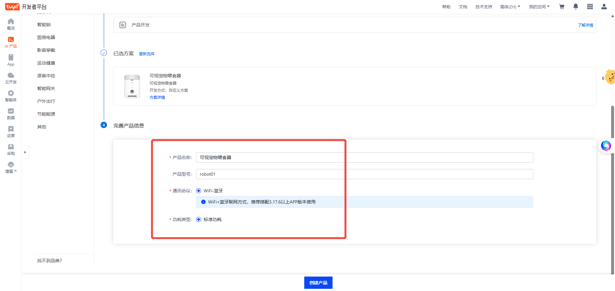Click the shopping cart icon
The width and height of the screenshot is (615, 291).
point(562,7)
